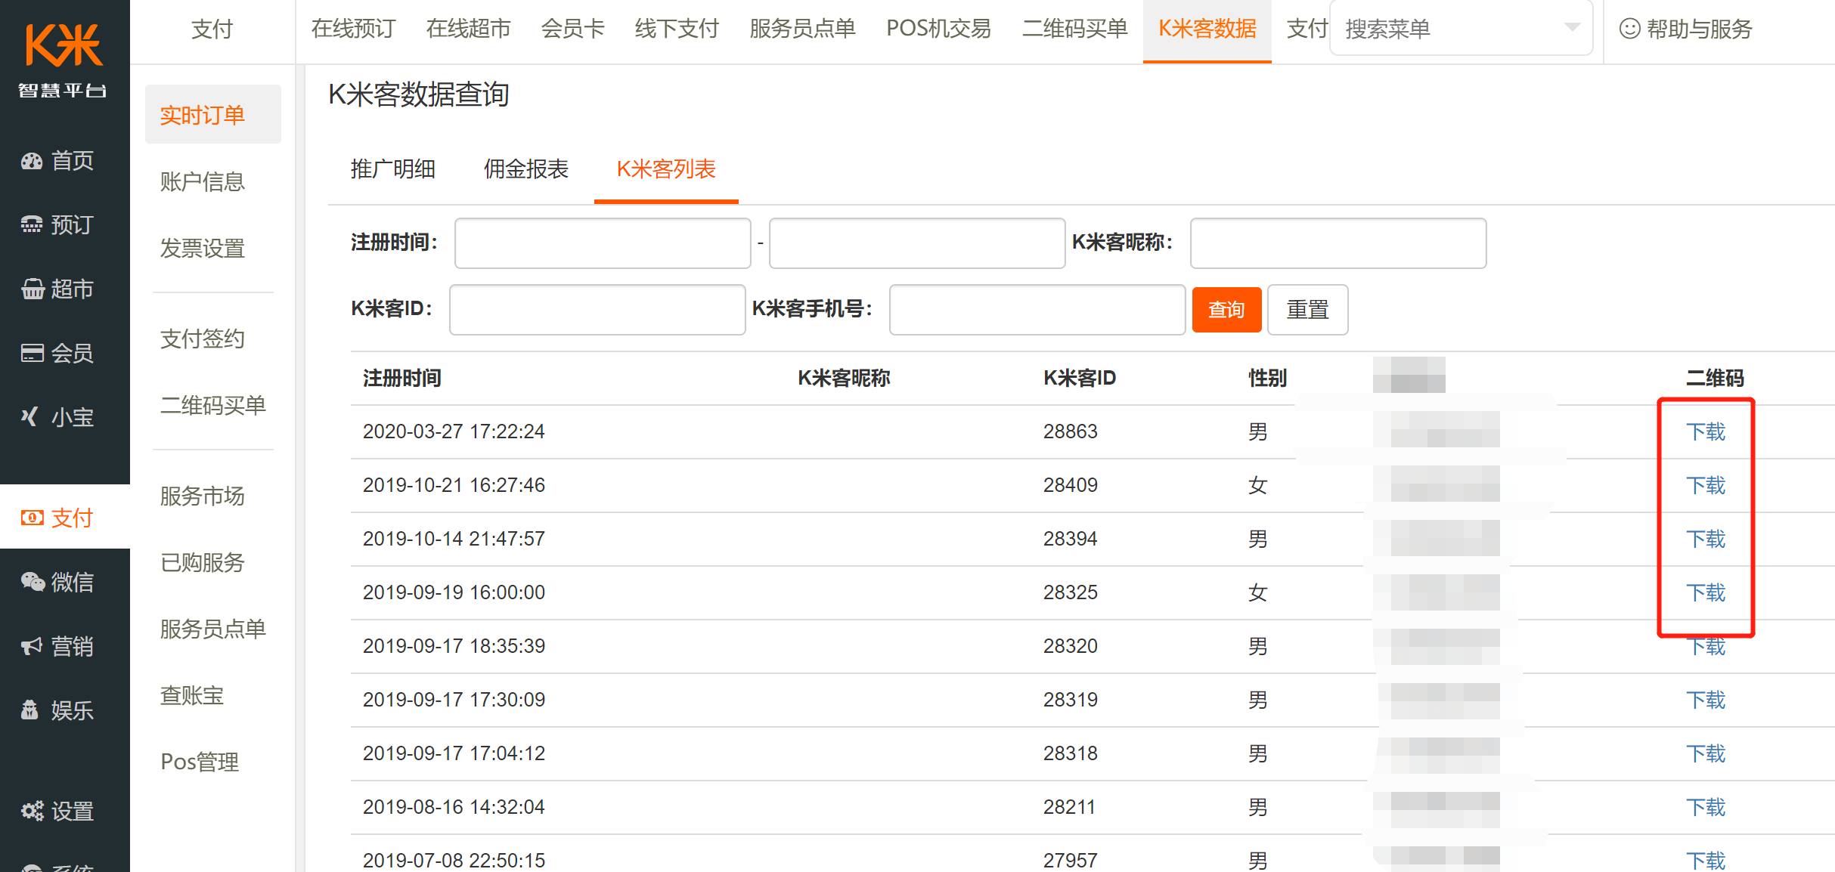The height and width of the screenshot is (872, 1835).
Task: Download QR code for ID 28211
Action: coord(1706,807)
